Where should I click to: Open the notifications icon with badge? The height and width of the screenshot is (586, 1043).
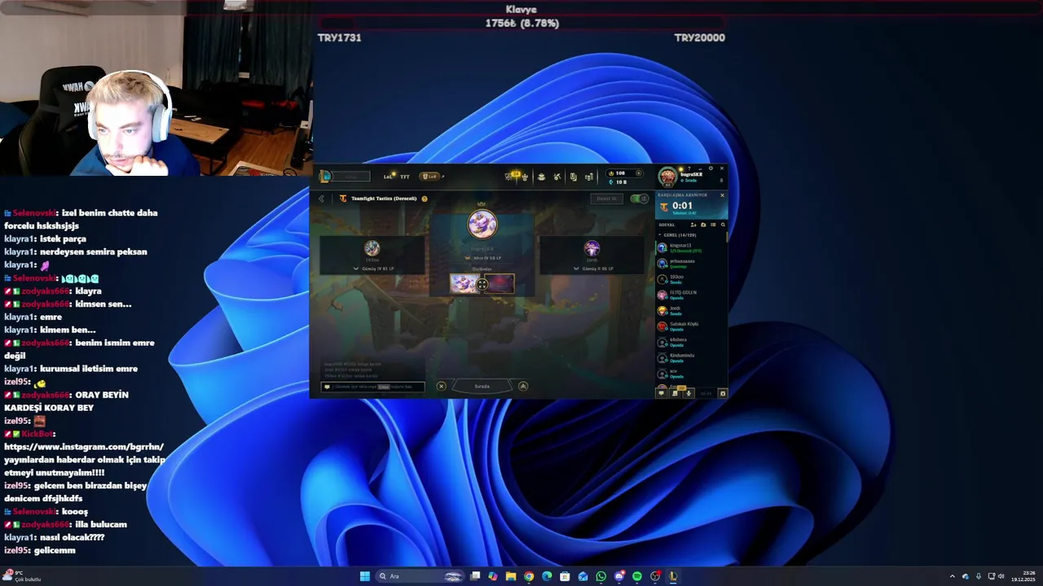click(676, 392)
